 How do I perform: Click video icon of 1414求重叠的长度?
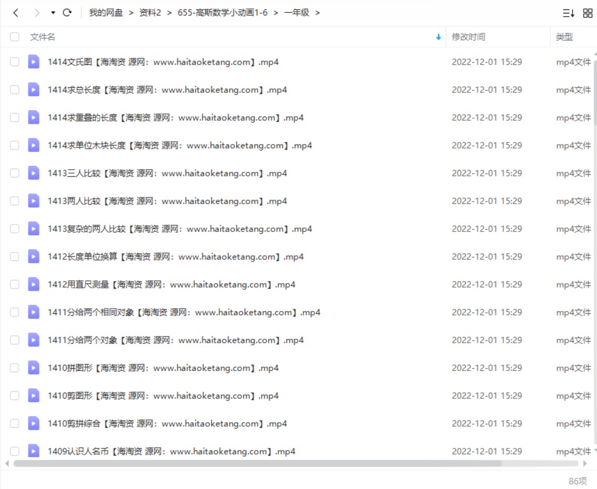click(x=33, y=117)
